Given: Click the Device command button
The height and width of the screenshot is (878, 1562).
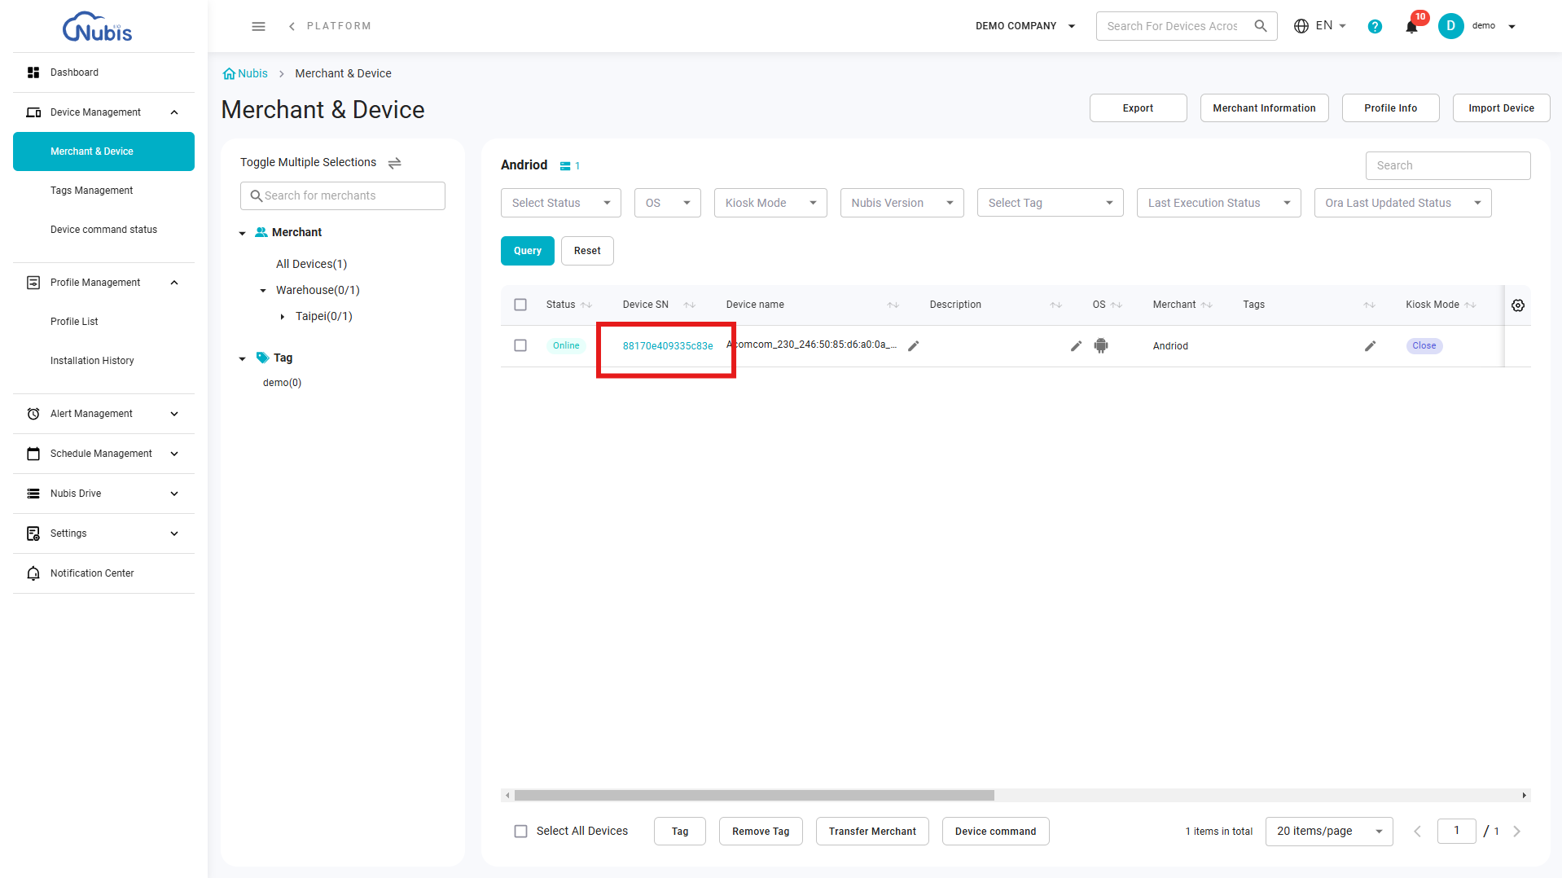Looking at the screenshot, I should (995, 832).
